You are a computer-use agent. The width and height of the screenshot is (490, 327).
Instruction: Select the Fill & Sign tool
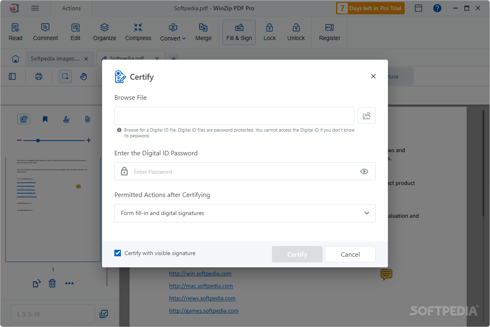click(x=239, y=32)
